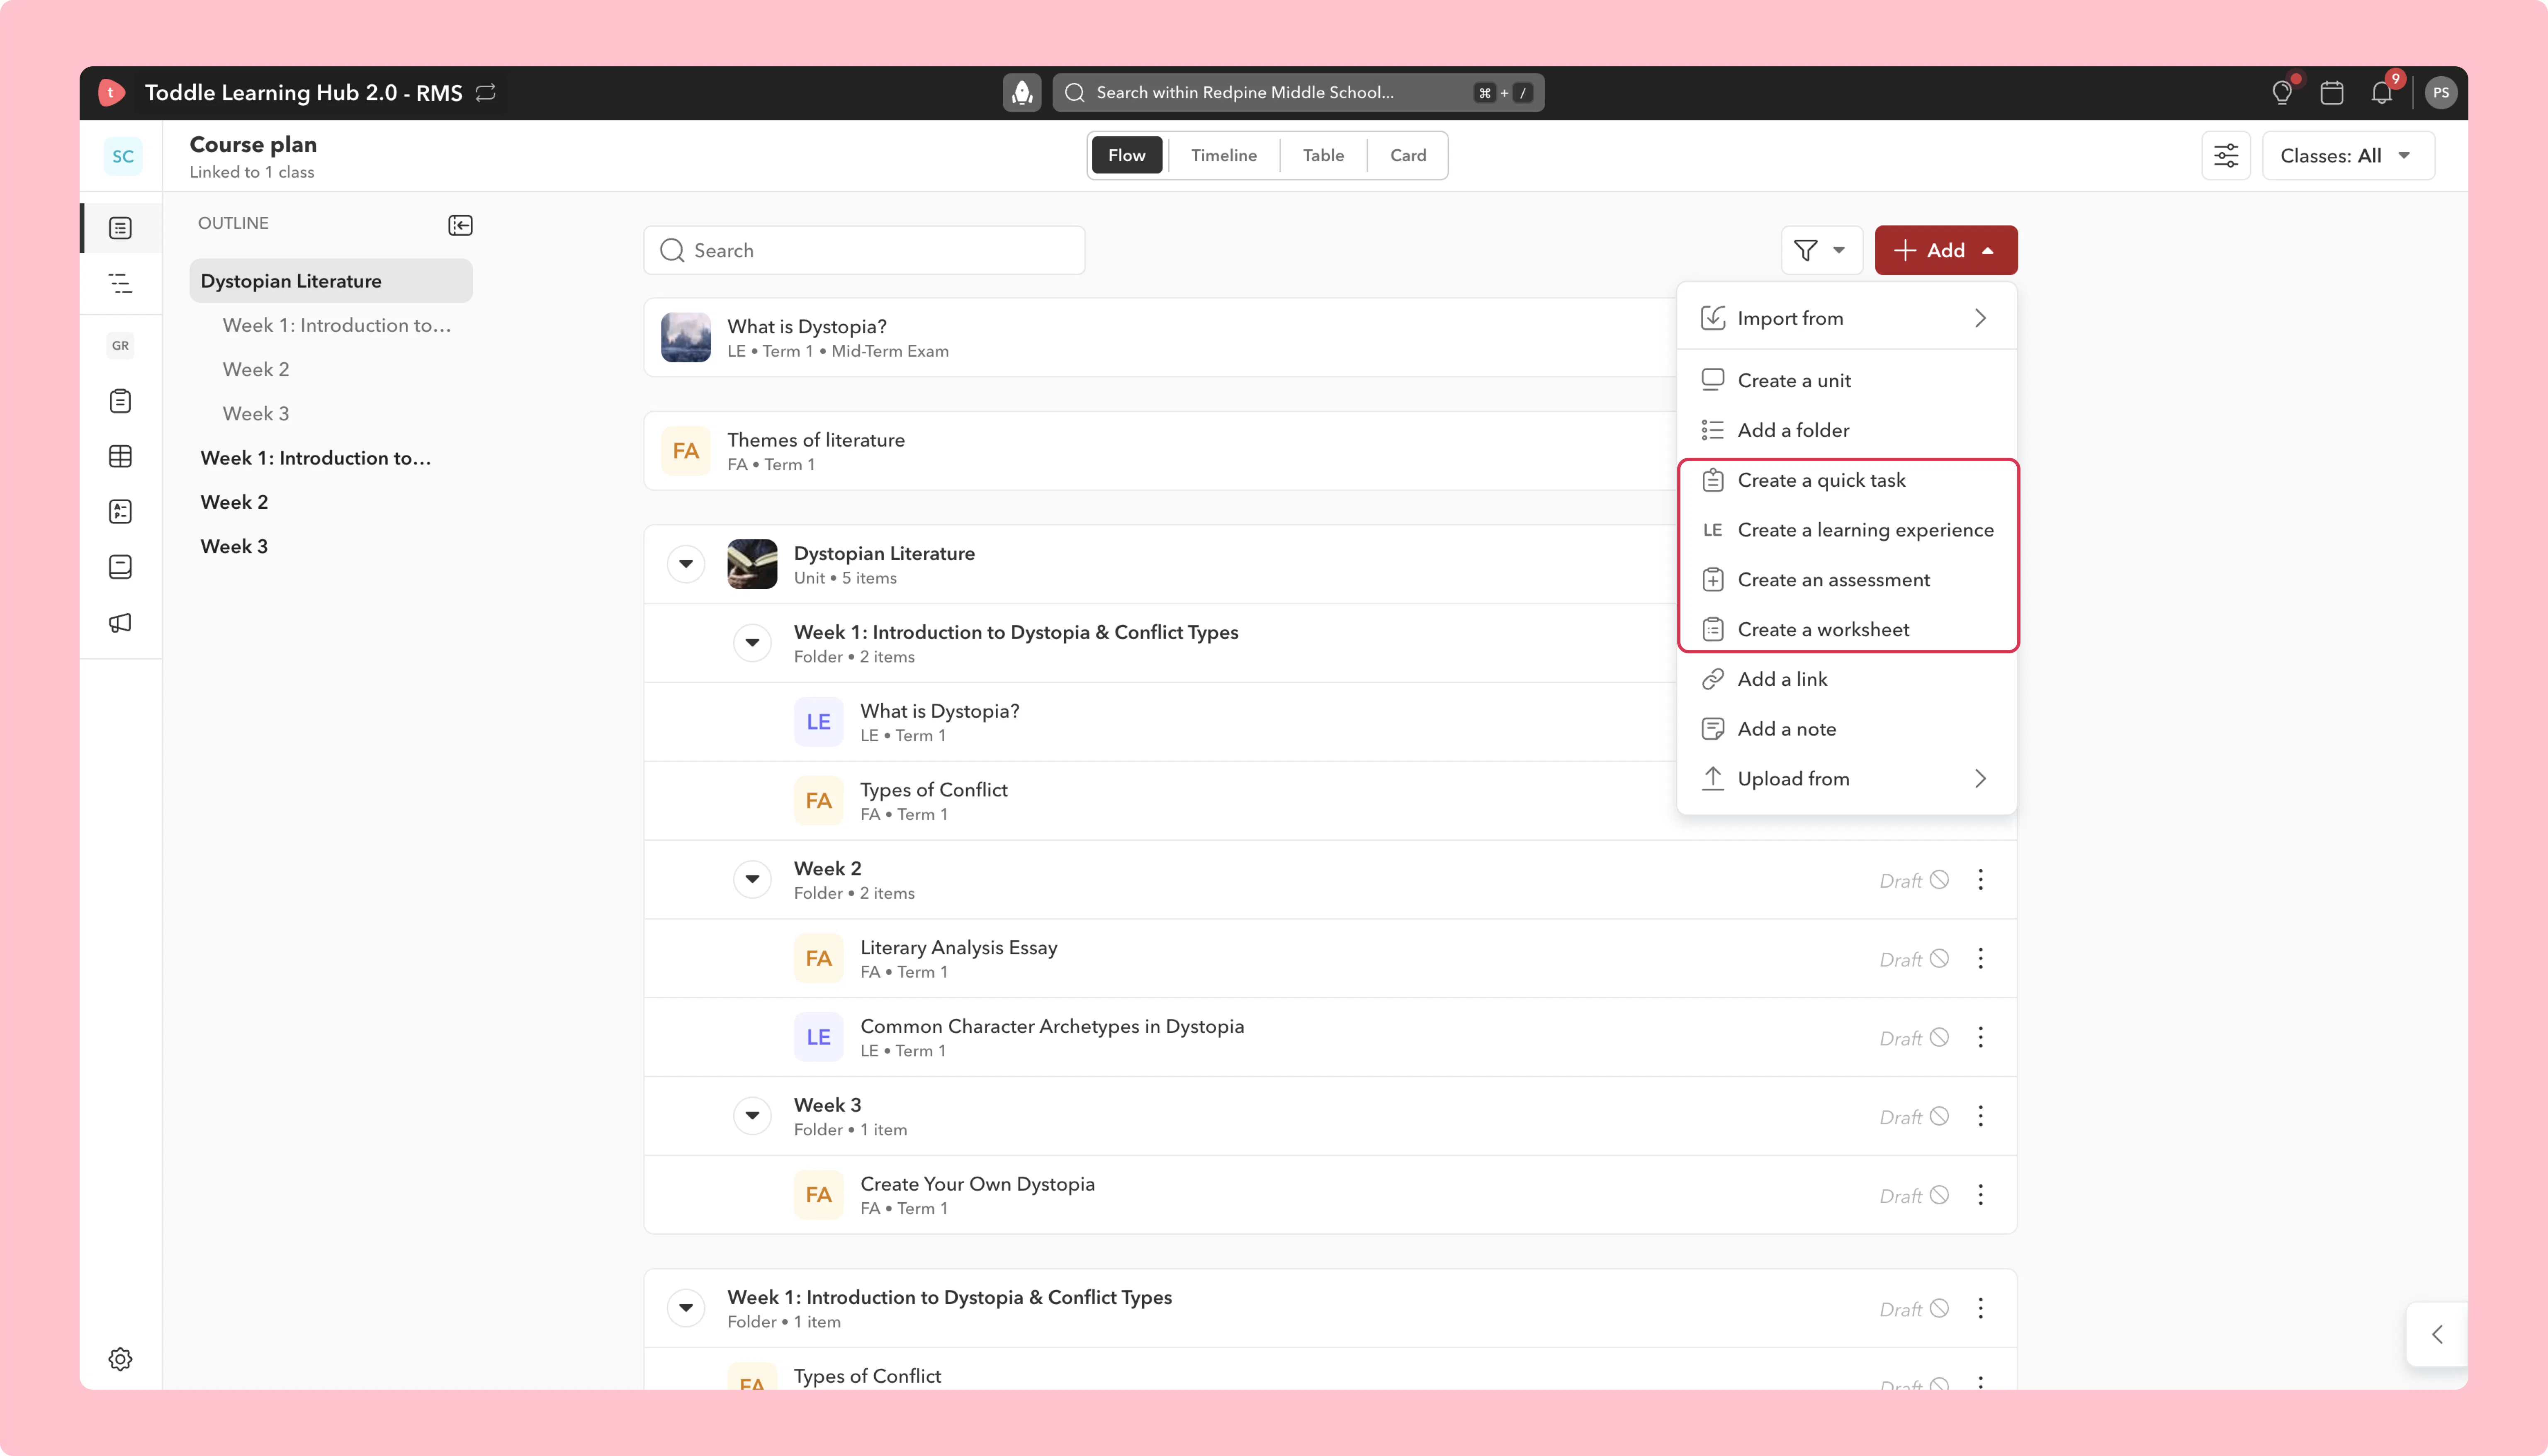Open the calendar icon in top bar
Screen dimensions: 2548x1456
pyautogui.click(x=2332, y=92)
